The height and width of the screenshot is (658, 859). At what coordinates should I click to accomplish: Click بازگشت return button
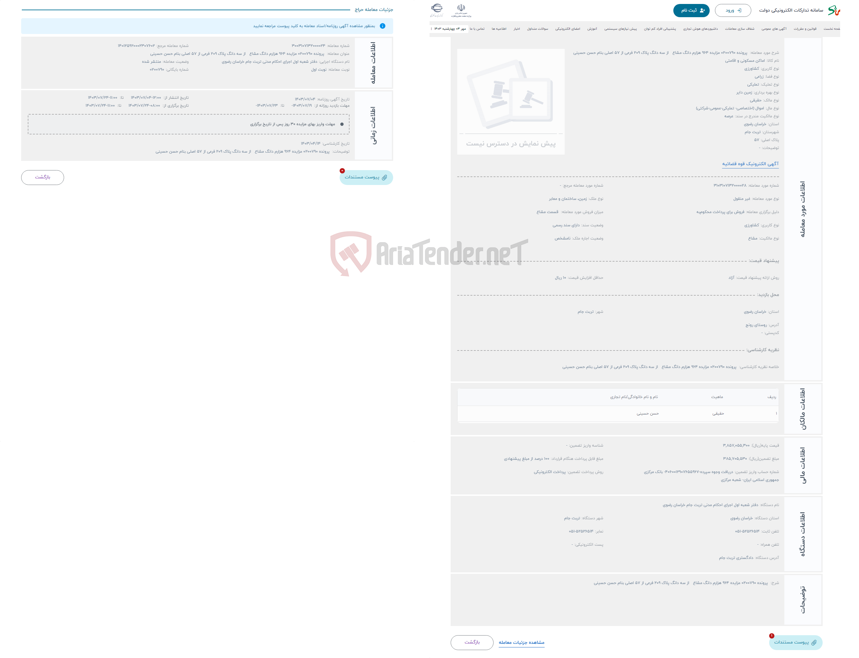(44, 178)
